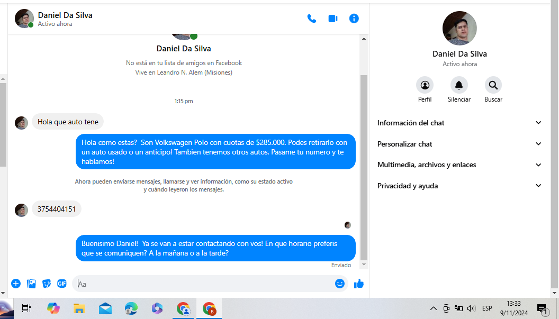The image size is (559, 319).
Task: Click the battery status icon
Action: tap(458, 308)
